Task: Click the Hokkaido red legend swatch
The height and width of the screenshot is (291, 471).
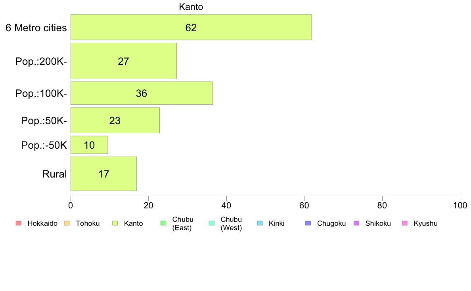Action: [19, 223]
